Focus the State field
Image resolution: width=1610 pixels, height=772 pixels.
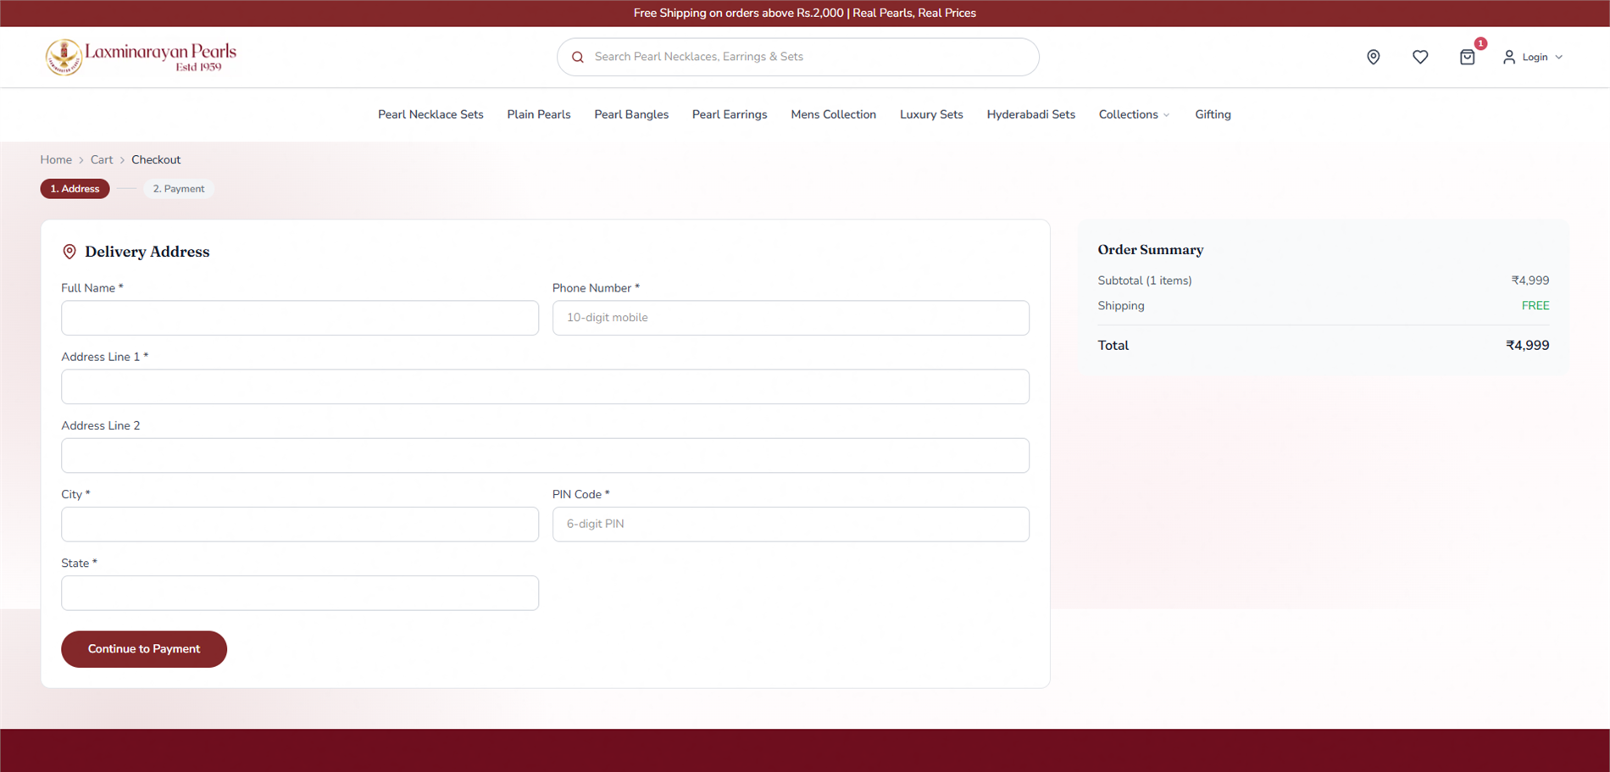click(300, 593)
